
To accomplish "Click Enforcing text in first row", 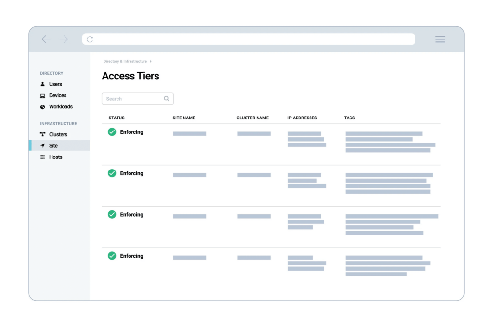I will (131, 132).
